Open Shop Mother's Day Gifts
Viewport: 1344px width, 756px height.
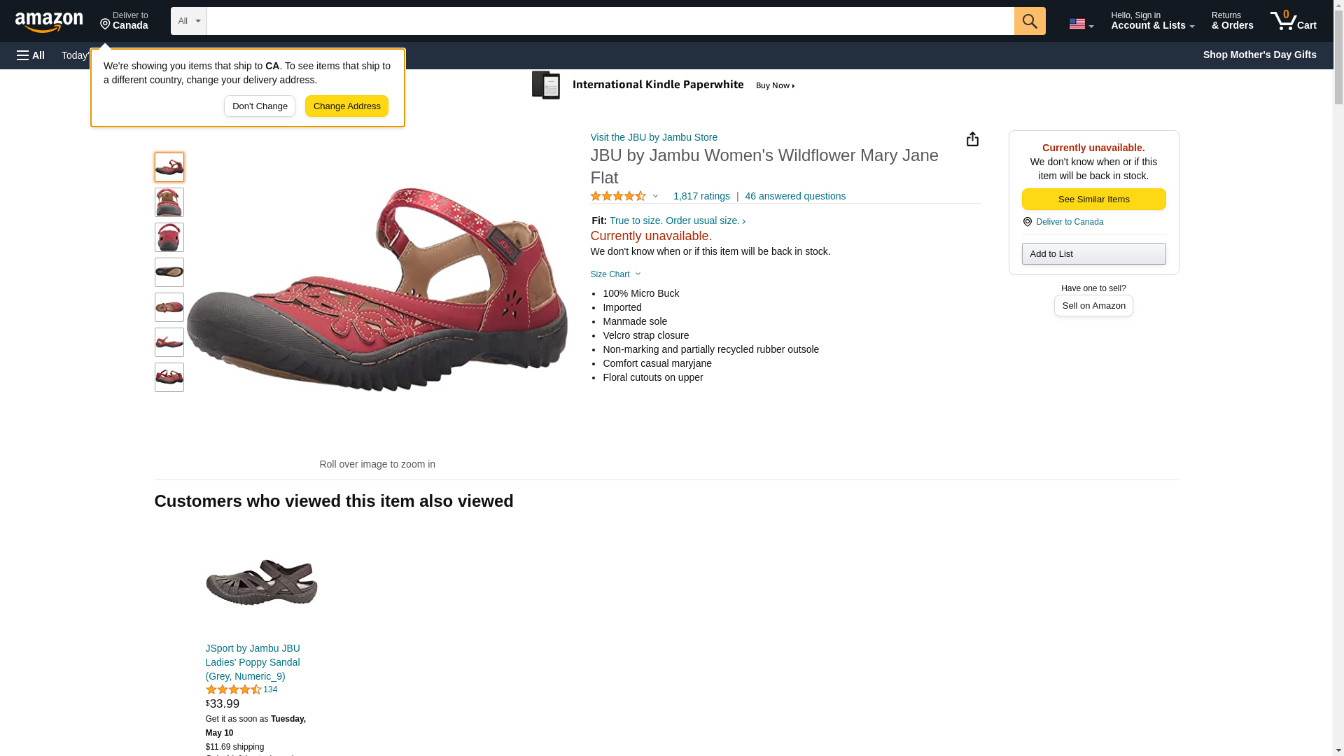pos(1259,55)
